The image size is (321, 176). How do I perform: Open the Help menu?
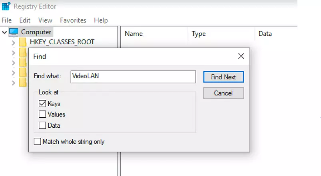(x=101, y=20)
